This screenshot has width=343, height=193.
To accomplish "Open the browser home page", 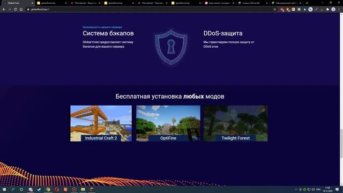I will click(x=21, y=10).
